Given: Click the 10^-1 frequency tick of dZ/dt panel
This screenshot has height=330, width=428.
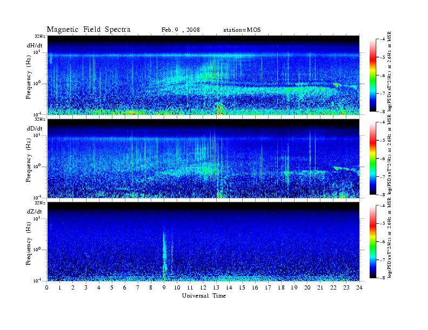Looking at the screenshot, I should [37, 281].
